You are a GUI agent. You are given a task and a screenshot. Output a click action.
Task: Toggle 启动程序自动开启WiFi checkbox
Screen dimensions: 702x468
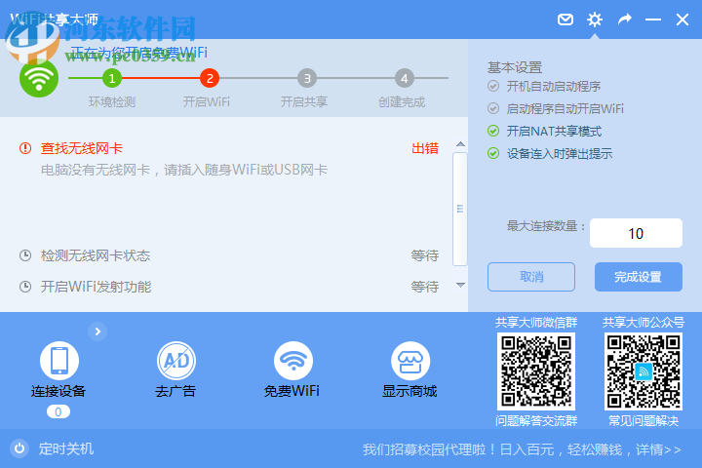(x=493, y=108)
